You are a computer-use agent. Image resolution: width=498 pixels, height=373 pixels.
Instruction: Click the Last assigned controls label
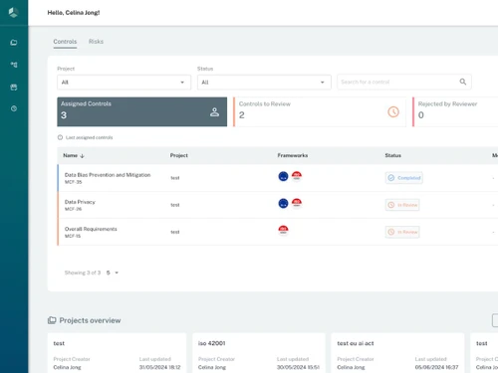89,137
